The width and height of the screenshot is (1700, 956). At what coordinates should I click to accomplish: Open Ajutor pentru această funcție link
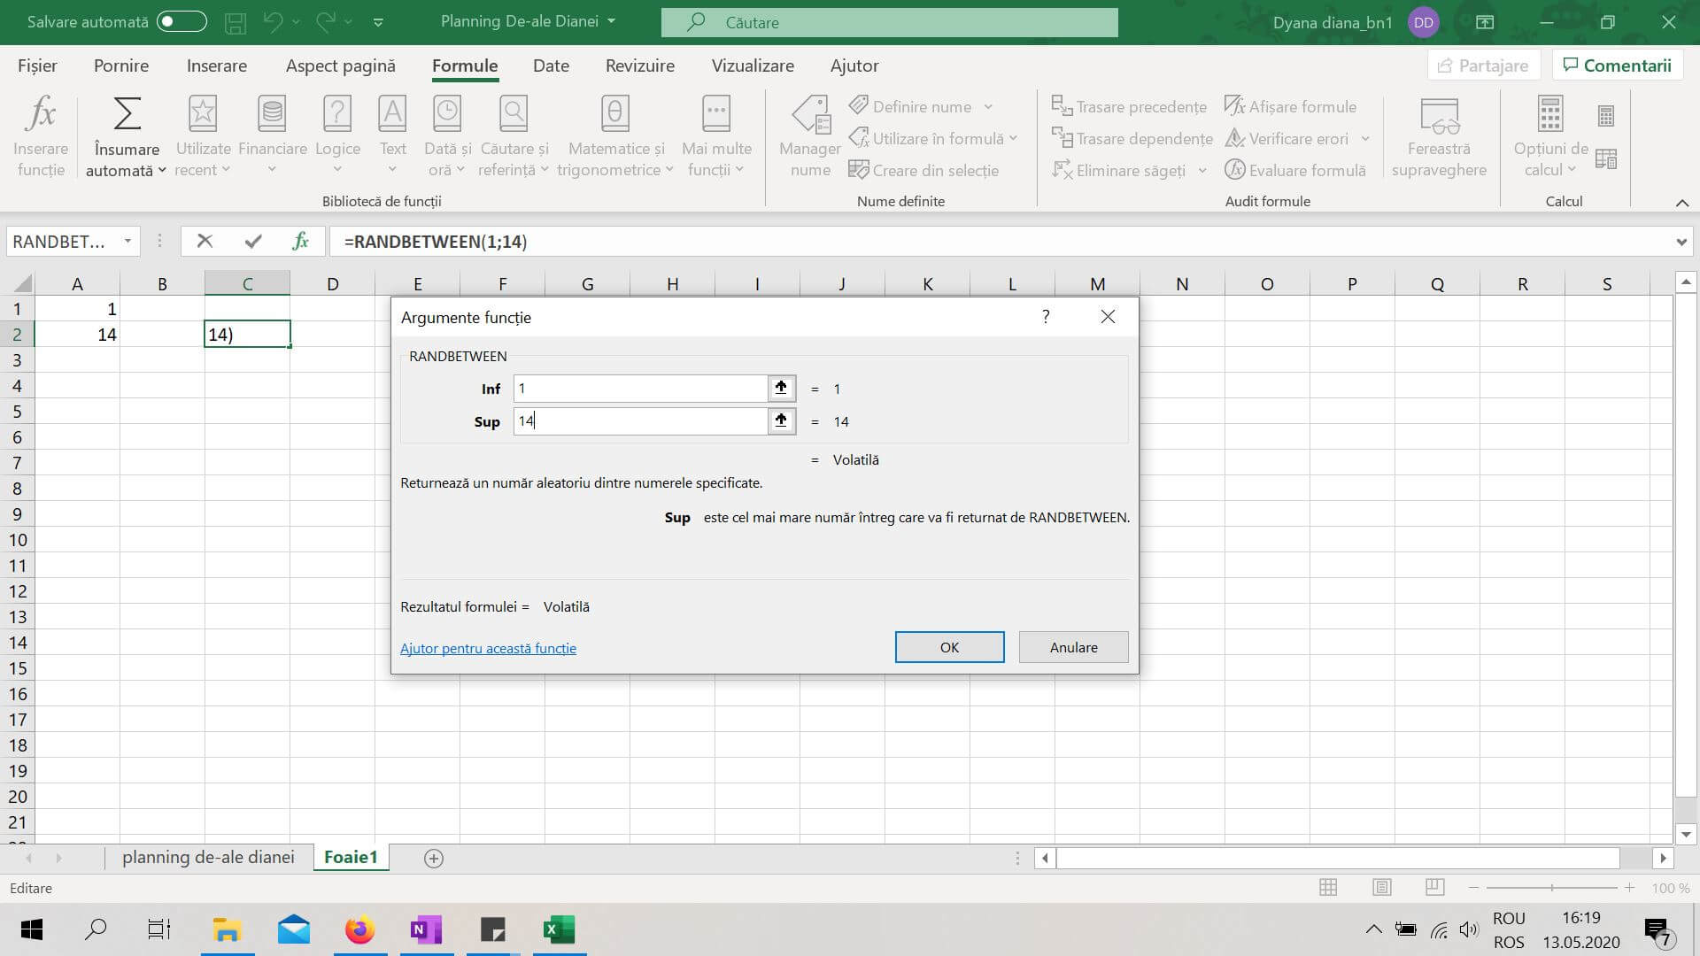coord(488,648)
